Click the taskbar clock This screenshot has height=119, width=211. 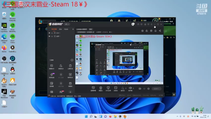[x=203, y=116]
